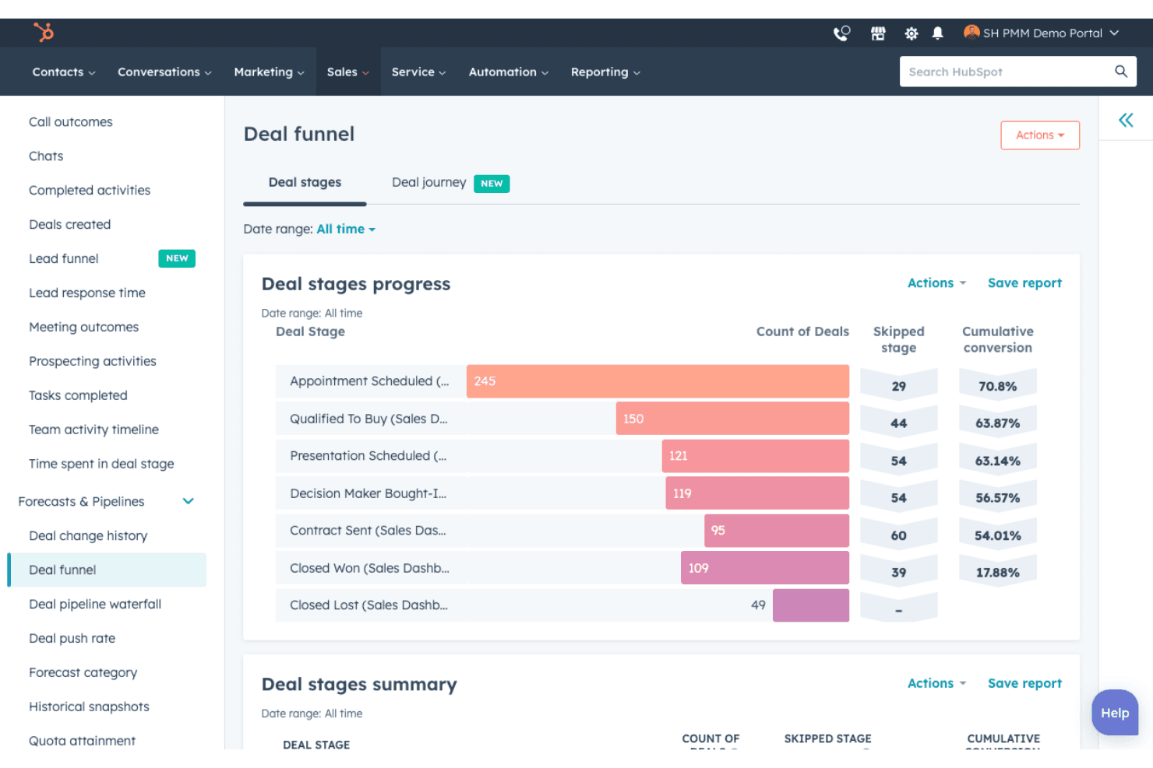This screenshot has width=1153, height=768.
Task: Open Actions for Deal stages progress
Action: (936, 283)
